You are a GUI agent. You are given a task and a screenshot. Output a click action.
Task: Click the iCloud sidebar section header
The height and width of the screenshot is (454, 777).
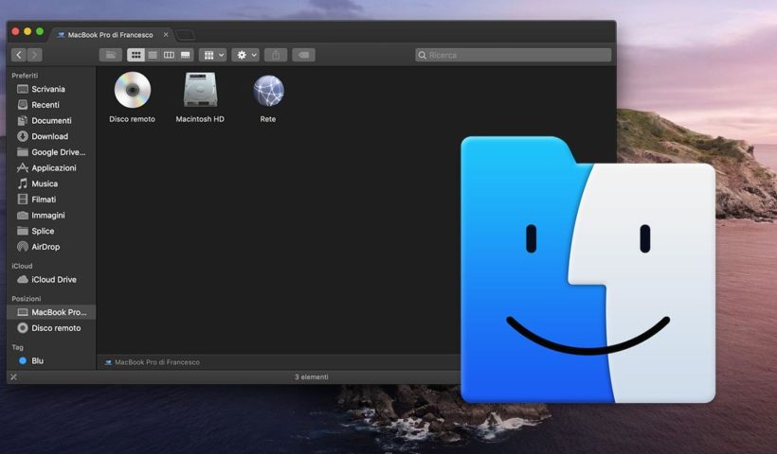coord(22,266)
